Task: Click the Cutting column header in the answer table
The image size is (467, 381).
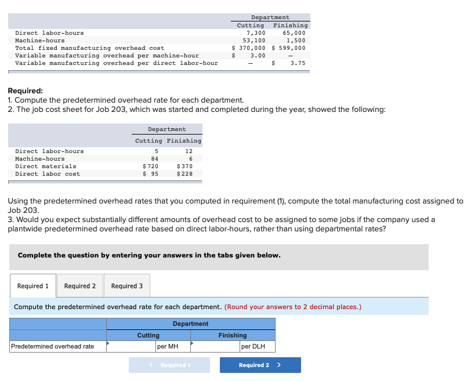Action: [148, 335]
